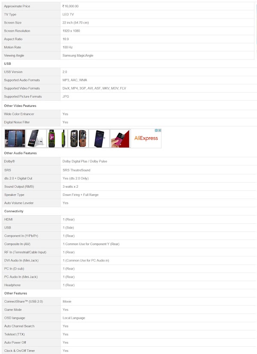Select the dark purple smartphone ad thumbnail

click(99, 138)
